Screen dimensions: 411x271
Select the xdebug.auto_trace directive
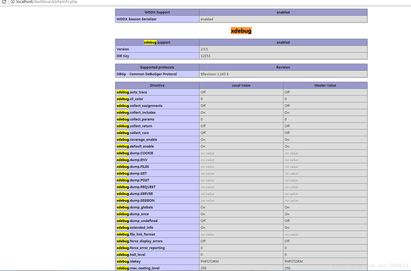point(157,92)
